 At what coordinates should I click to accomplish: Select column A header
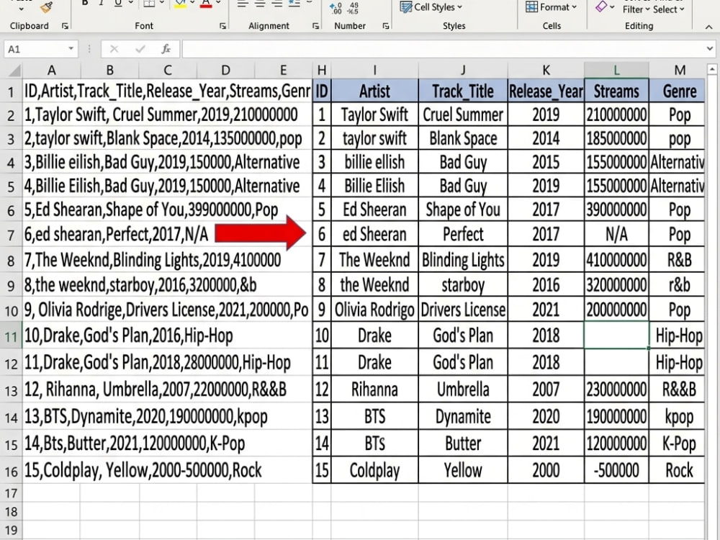[x=51, y=71]
